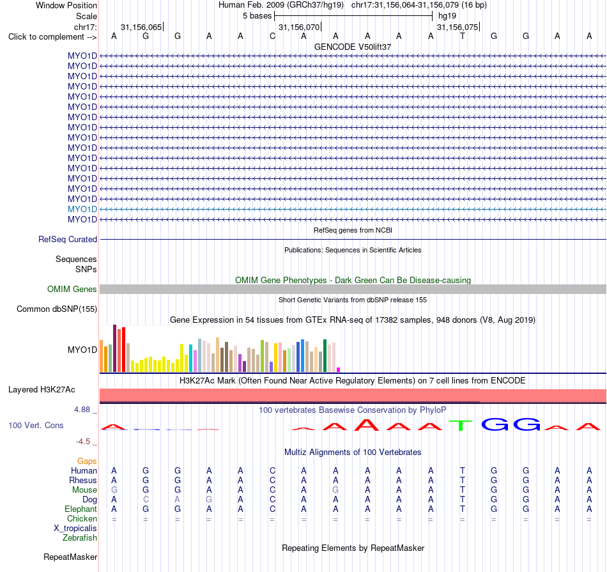This screenshot has height=572, width=607.
Task: Click the bright red GTEx expression bar
Action: pyautogui.click(x=123, y=350)
